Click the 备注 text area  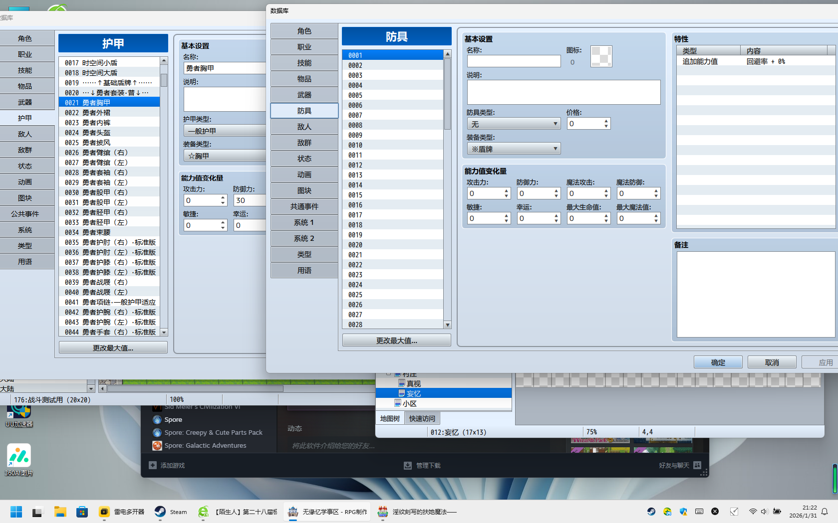click(x=756, y=294)
